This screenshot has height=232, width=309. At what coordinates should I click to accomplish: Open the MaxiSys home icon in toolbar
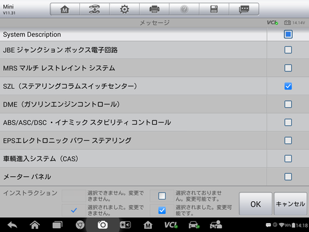(65, 9)
